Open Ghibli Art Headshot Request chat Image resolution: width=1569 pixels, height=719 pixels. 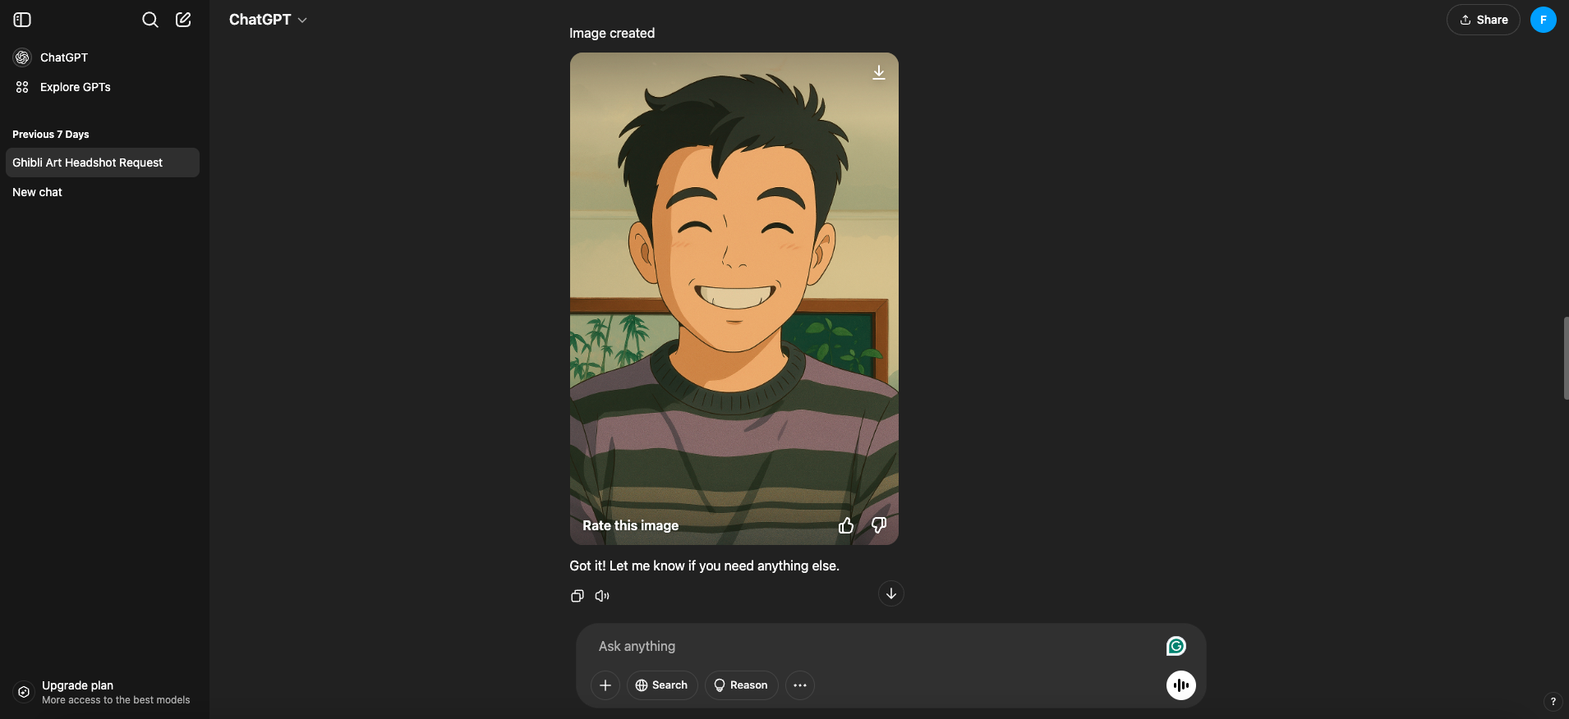102,163
